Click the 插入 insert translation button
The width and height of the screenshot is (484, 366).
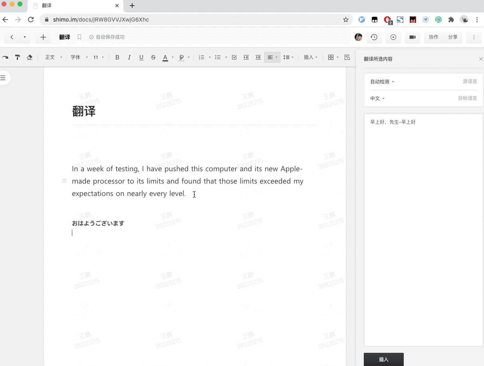pyautogui.click(x=384, y=359)
